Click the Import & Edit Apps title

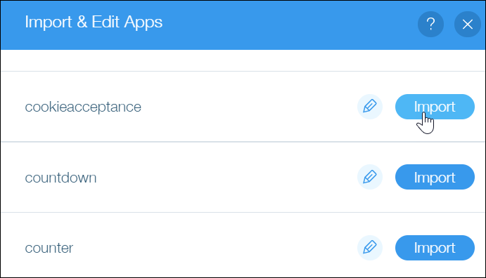(x=94, y=22)
